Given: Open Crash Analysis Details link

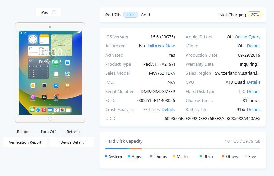Looking at the screenshot, I should tap(168, 110).
